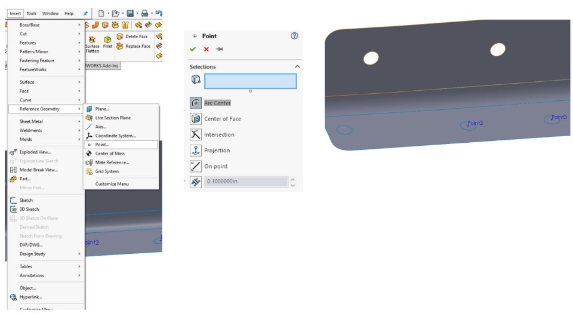Toggle the Center of Face option
The width and height of the screenshot is (573, 316).
[196, 118]
